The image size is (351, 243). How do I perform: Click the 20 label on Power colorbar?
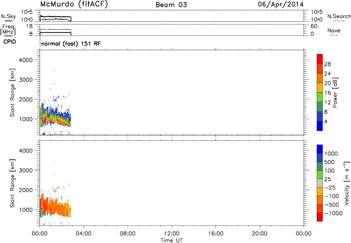pos(327,83)
